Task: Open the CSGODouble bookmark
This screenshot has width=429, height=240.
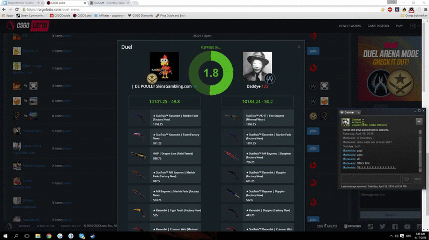Action: tap(60, 16)
